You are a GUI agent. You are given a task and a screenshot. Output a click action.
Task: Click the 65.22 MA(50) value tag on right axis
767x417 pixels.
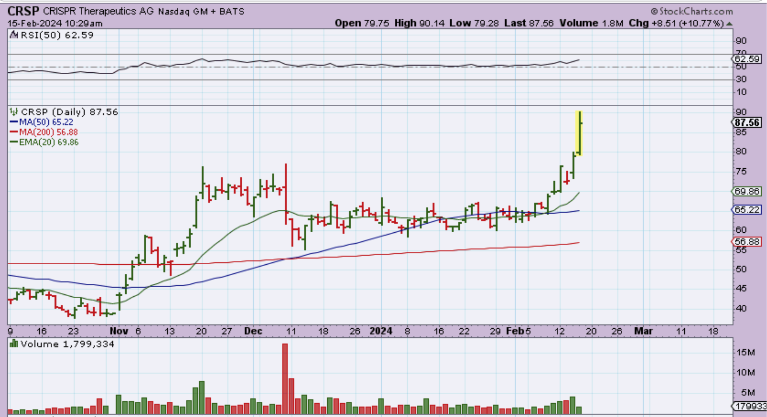[x=747, y=210]
